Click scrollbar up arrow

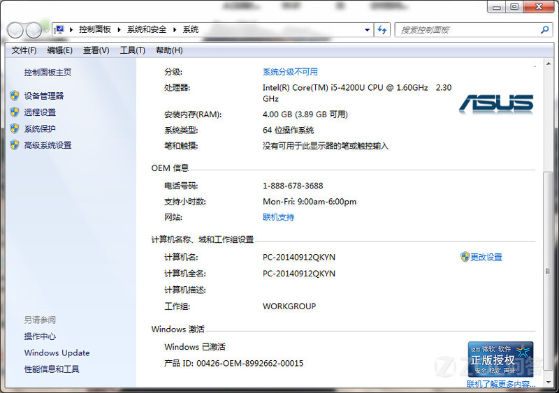pyautogui.click(x=549, y=64)
